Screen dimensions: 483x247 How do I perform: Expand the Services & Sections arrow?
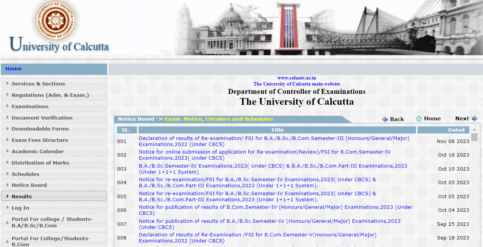click(7, 84)
